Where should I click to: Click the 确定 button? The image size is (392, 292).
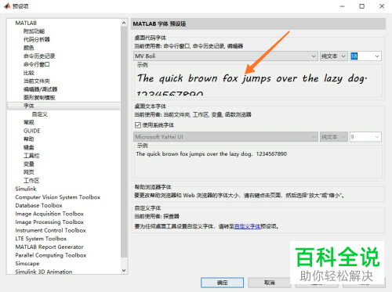222,283
